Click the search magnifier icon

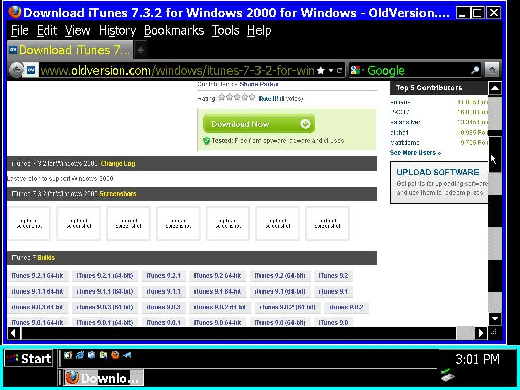click(475, 70)
